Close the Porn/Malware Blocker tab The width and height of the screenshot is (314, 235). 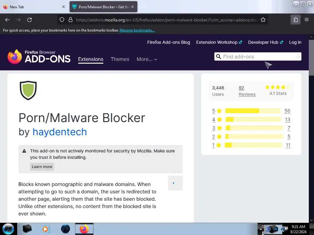(132, 7)
